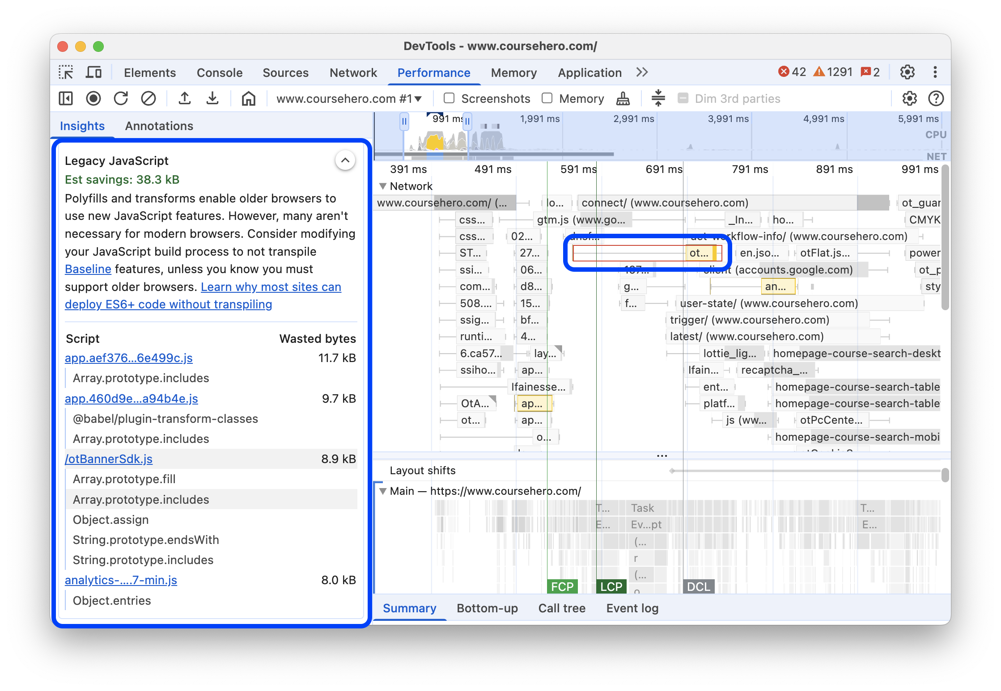Select the inspect element cursor icon
This screenshot has width=1001, height=691.
66,72
